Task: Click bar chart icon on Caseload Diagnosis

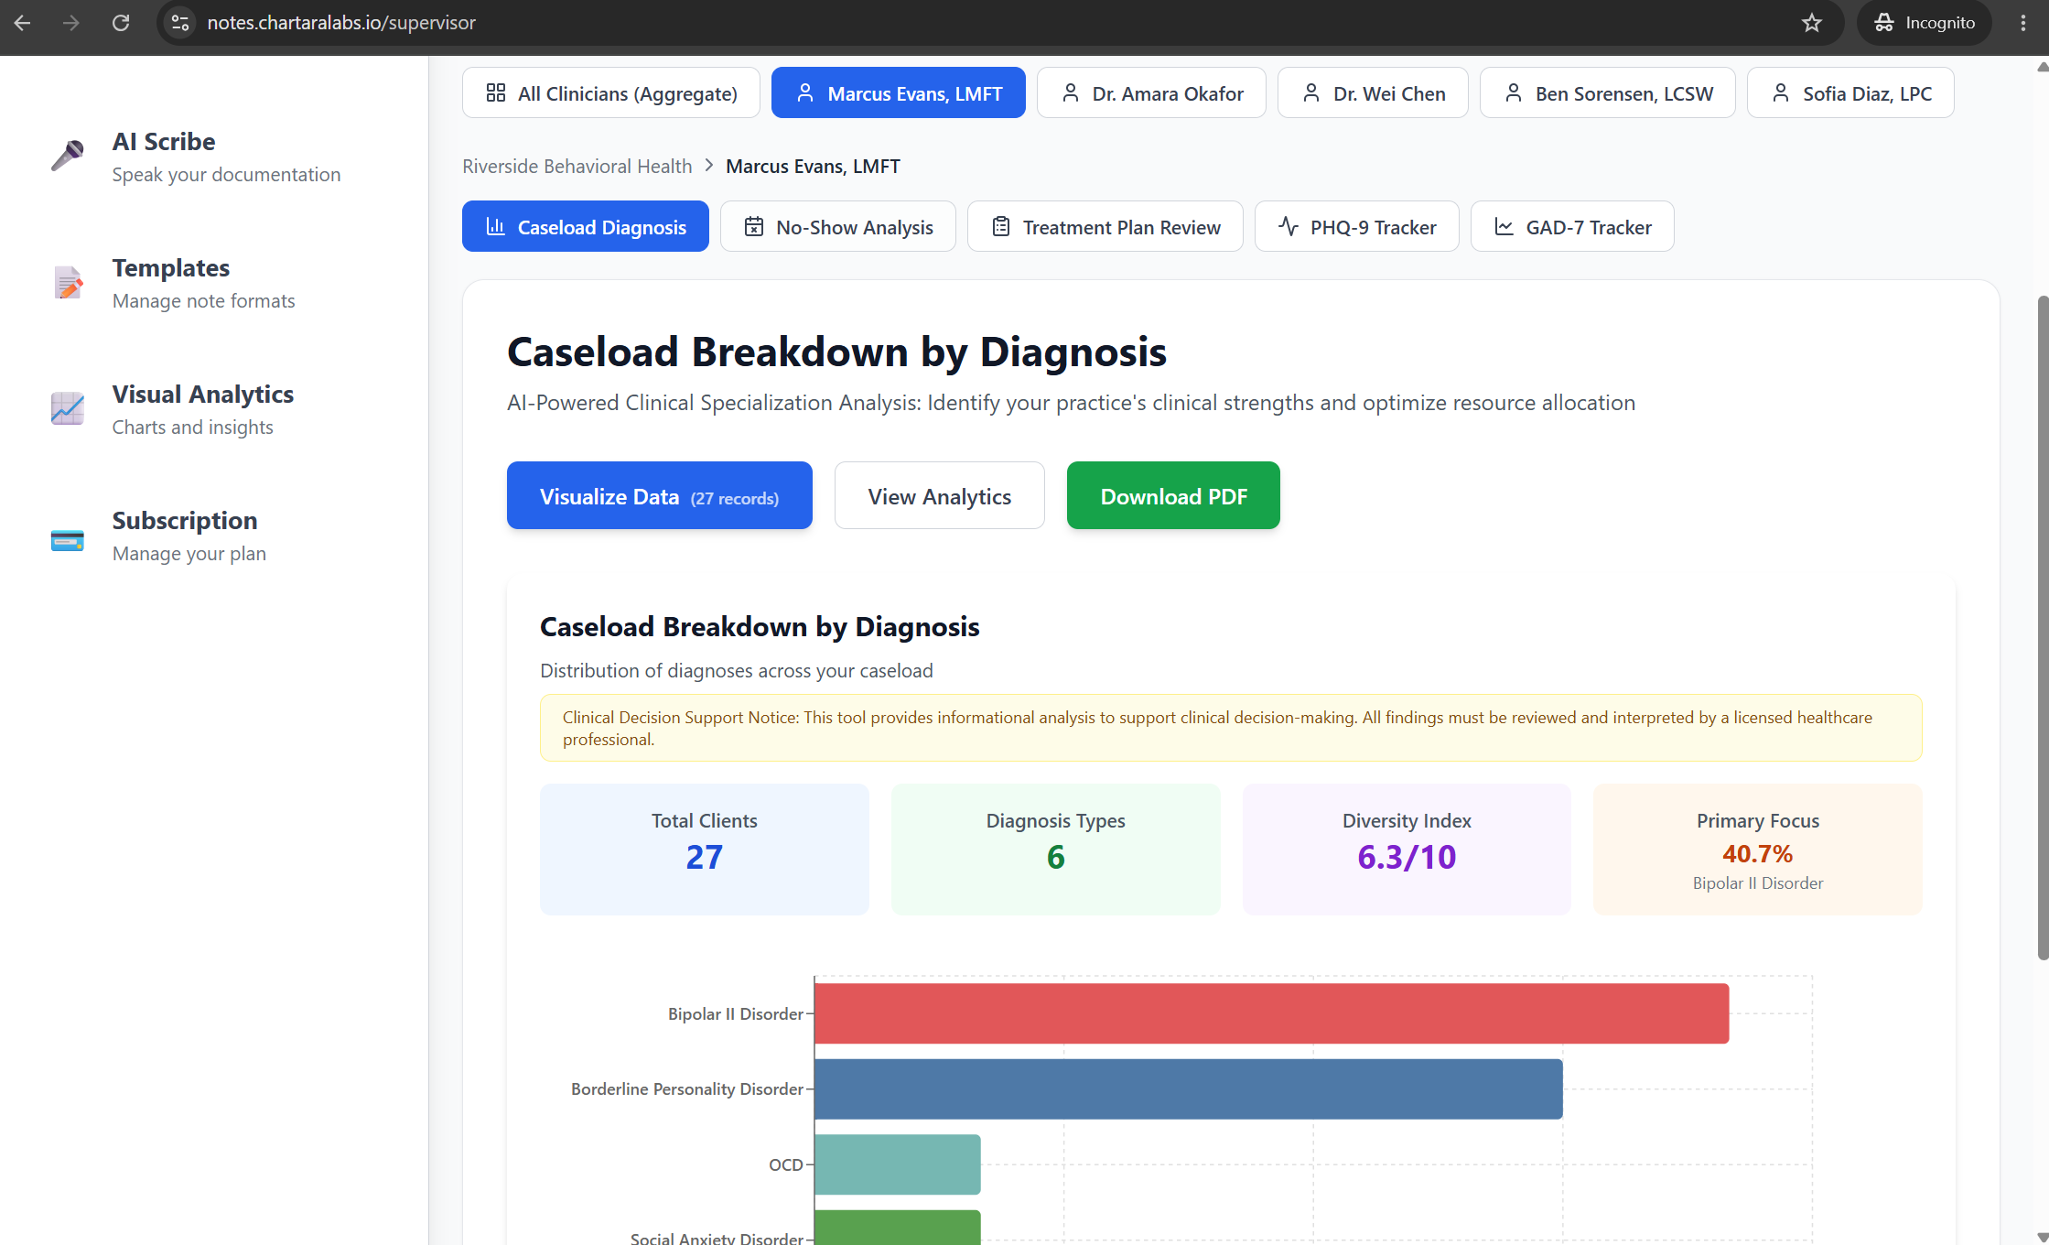Action: pos(496,226)
